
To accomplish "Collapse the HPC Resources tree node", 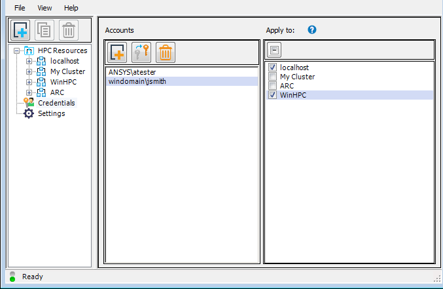I will 16,51.
